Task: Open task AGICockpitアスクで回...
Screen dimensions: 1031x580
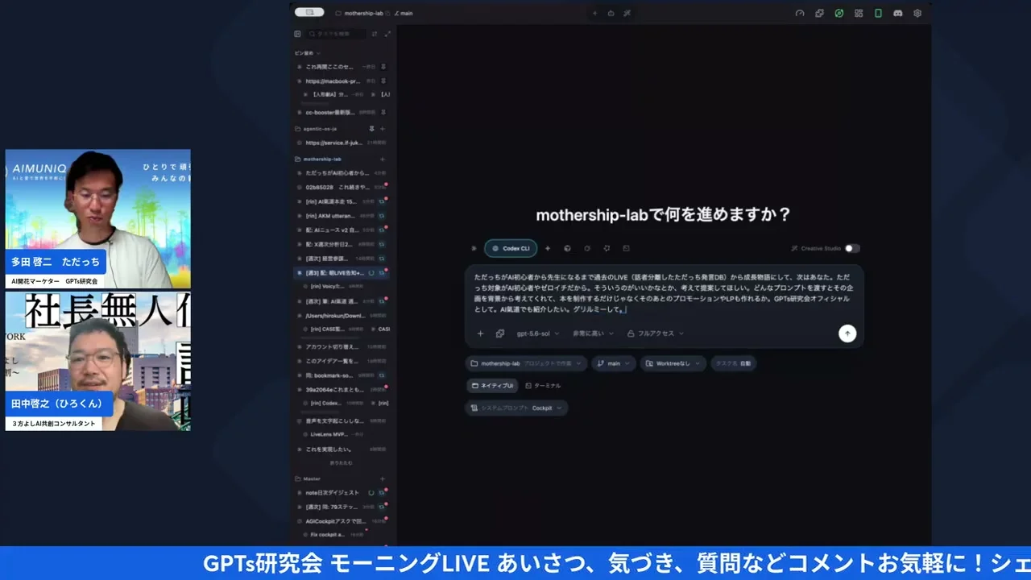Action: [342, 520]
